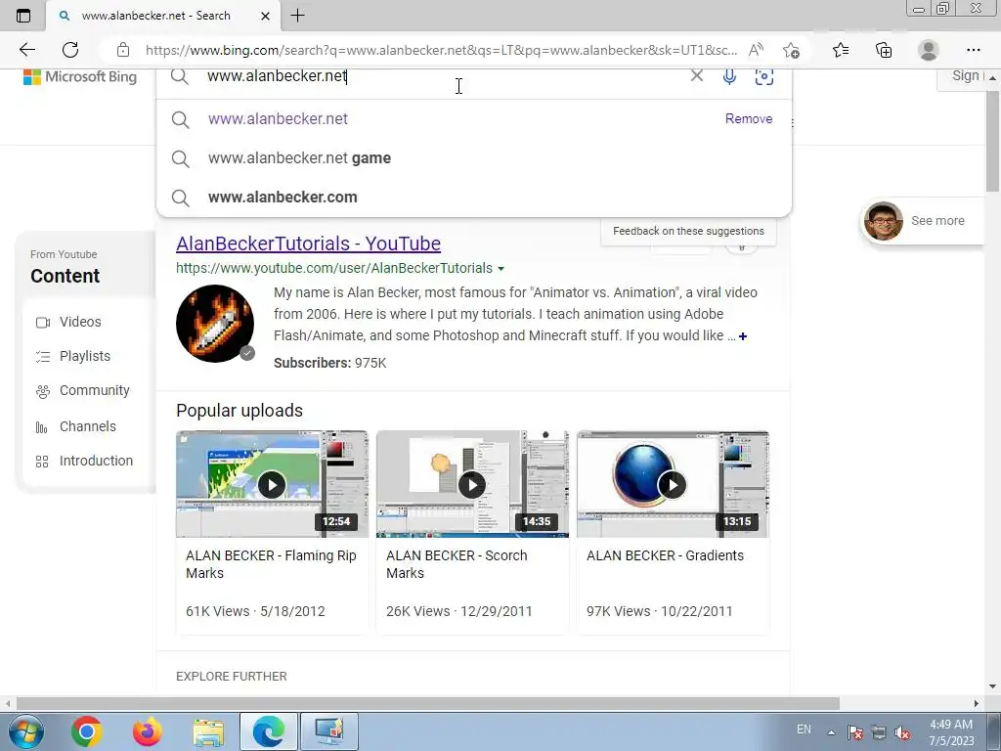Screen dimensions: 1001x751
Task: Open the ALAN BECKER - Flaming Rip Marks title
Action: [271, 564]
